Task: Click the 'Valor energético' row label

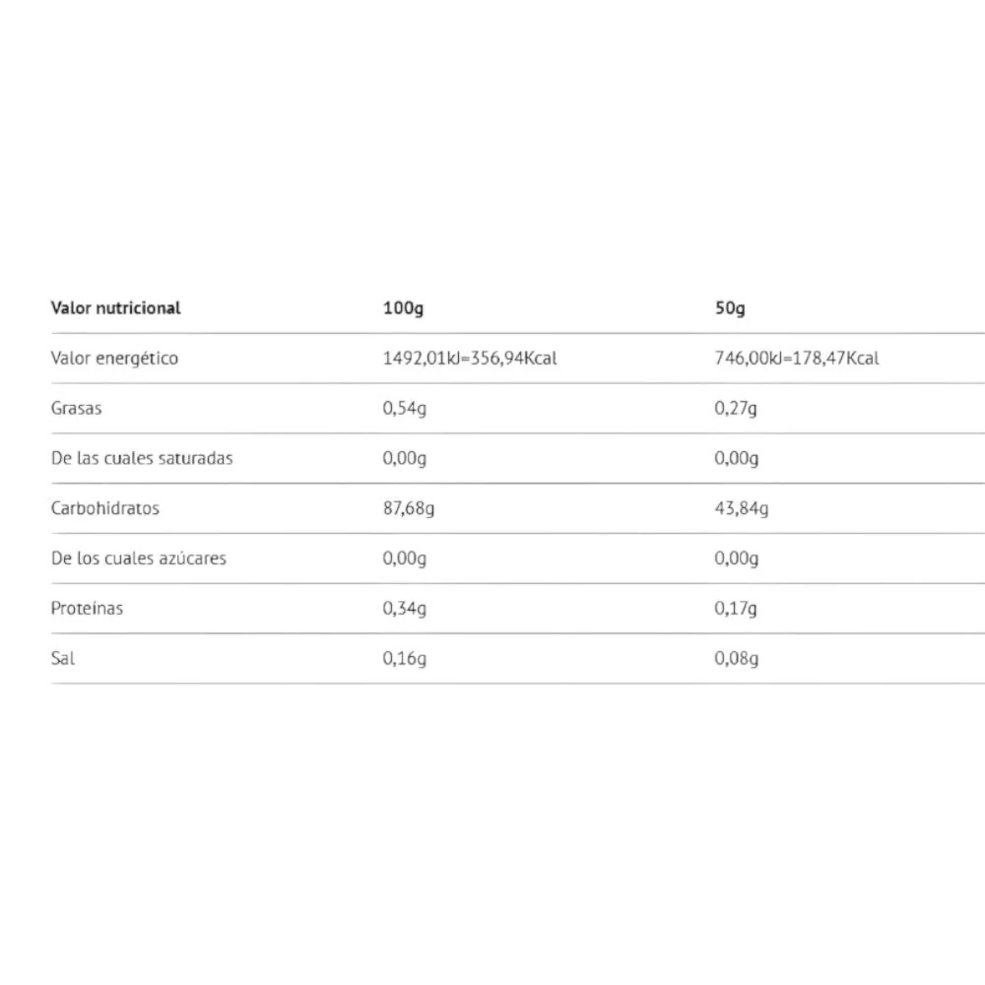Action: (114, 359)
